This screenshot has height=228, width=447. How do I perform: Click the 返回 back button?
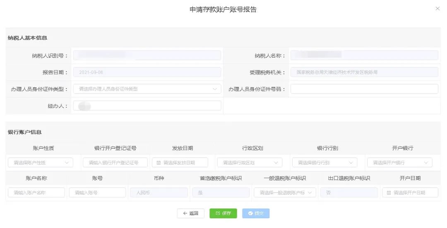[190, 213]
